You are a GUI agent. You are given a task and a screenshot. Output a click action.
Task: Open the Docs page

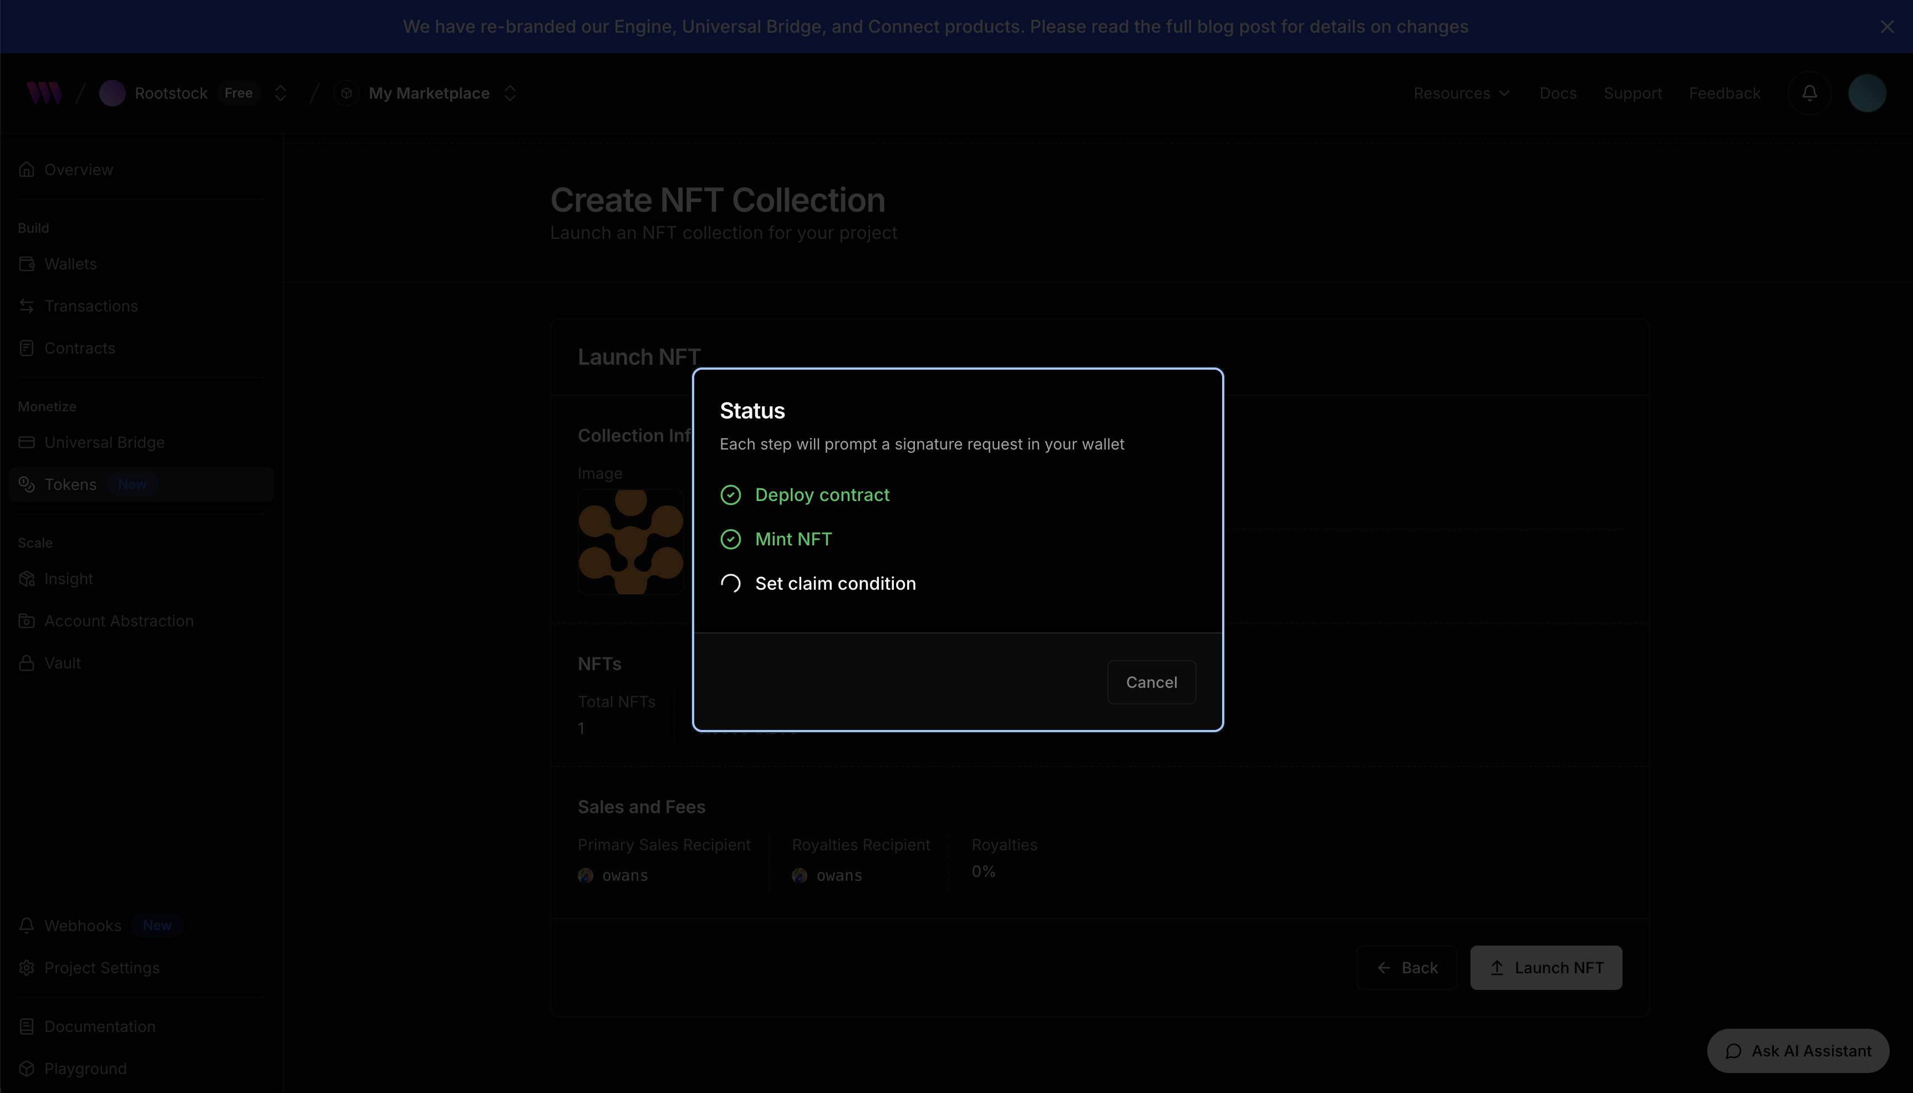(x=1557, y=93)
